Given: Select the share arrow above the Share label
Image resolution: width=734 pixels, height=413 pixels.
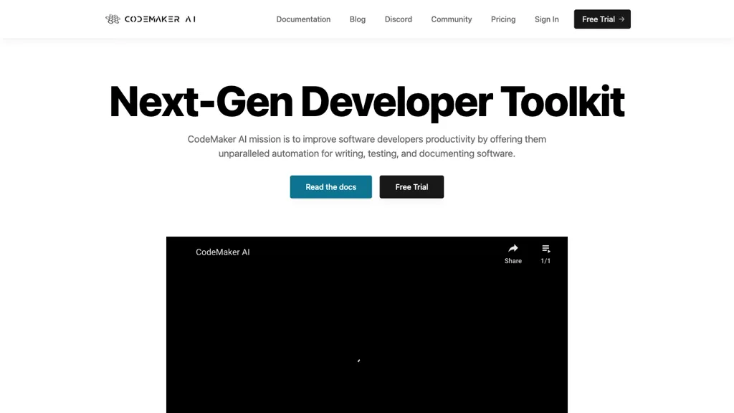Looking at the screenshot, I should click(x=513, y=248).
